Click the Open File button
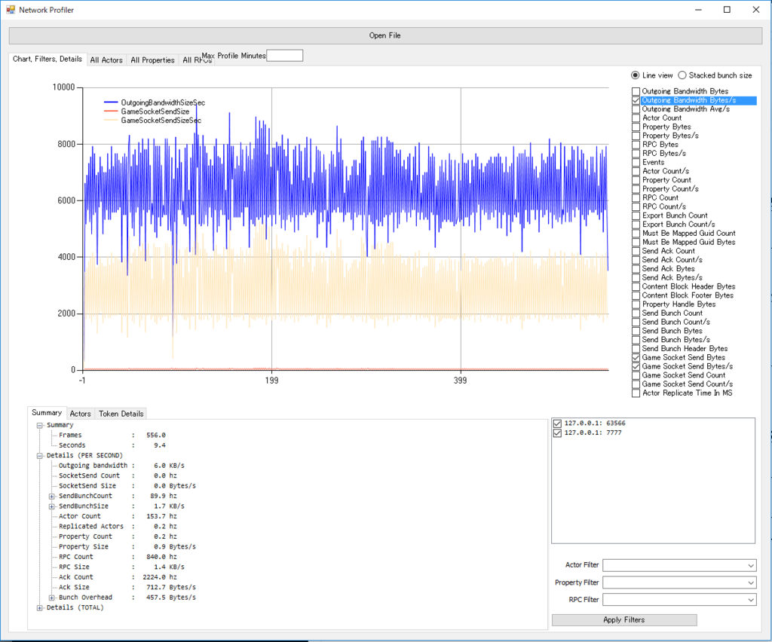Screen dimensions: 772x642 (385, 35)
